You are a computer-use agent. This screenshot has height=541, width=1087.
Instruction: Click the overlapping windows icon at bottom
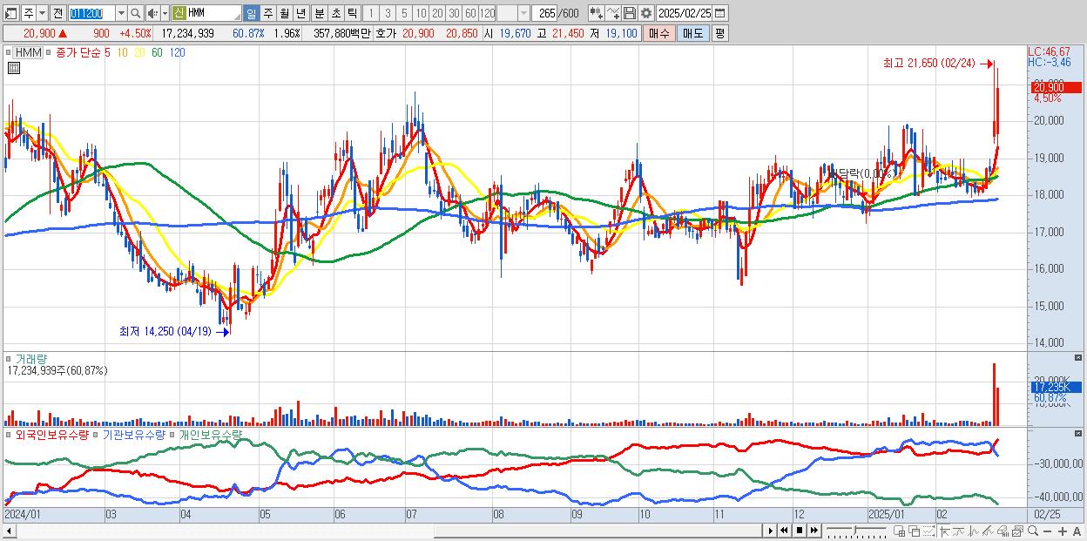tap(915, 531)
